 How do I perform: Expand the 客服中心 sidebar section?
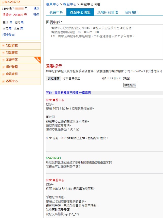(x=3, y=81)
